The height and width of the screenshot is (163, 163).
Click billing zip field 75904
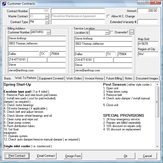point(58,54)
